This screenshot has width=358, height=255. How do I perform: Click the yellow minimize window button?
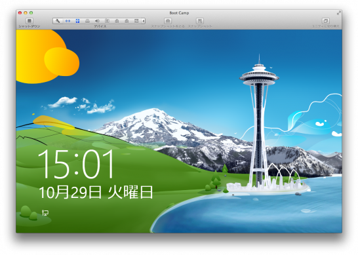[x=26, y=13]
